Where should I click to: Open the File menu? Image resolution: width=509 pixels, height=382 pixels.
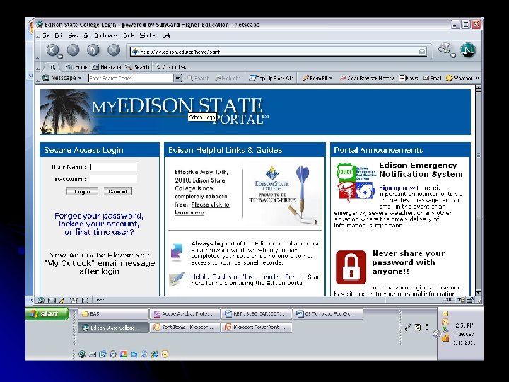46,35
